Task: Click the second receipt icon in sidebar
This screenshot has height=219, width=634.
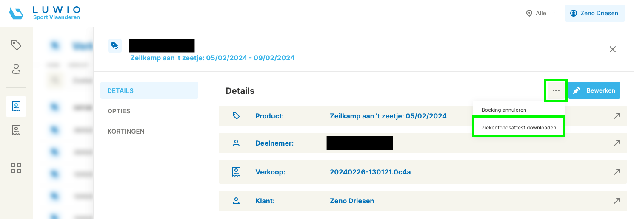Action: (16, 130)
